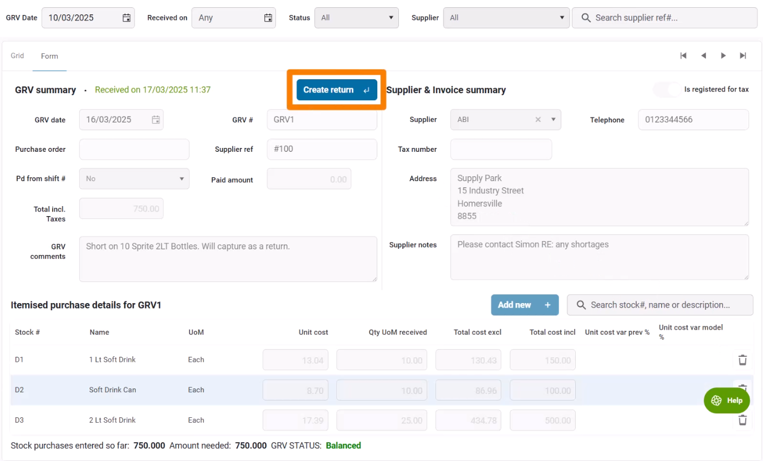Toggle Is registered for tax switch
Viewport: 763px width, 461px height.
coord(667,90)
